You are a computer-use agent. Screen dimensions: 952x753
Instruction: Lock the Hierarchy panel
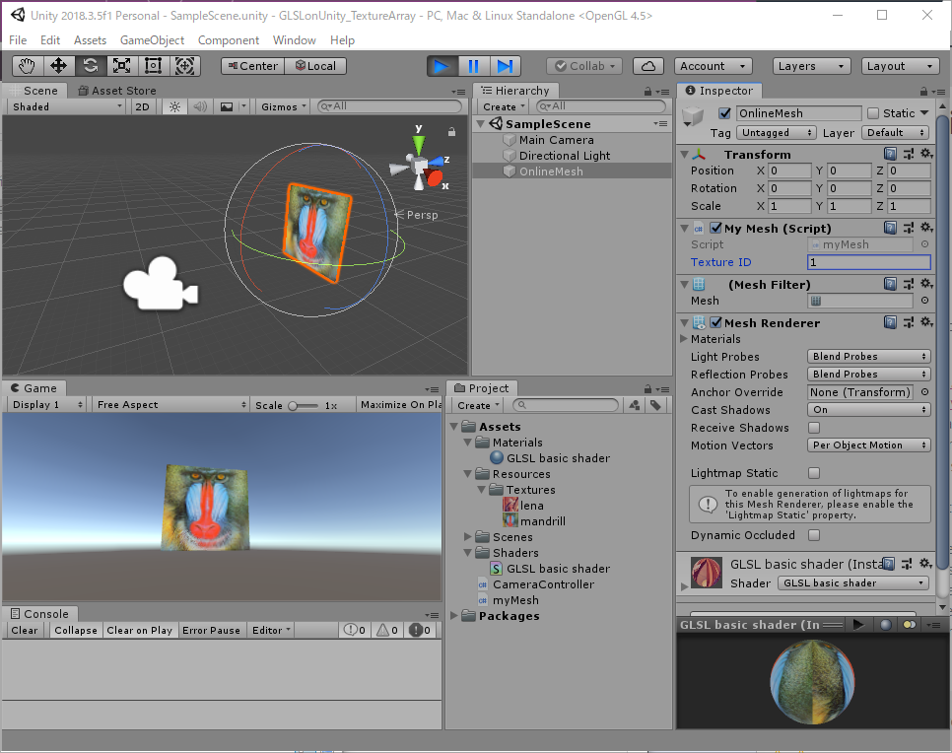647,91
